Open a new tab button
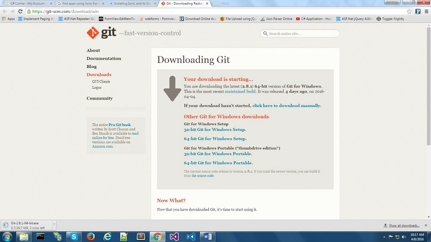The height and width of the screenshot is (242, 431). coord(216,3)
